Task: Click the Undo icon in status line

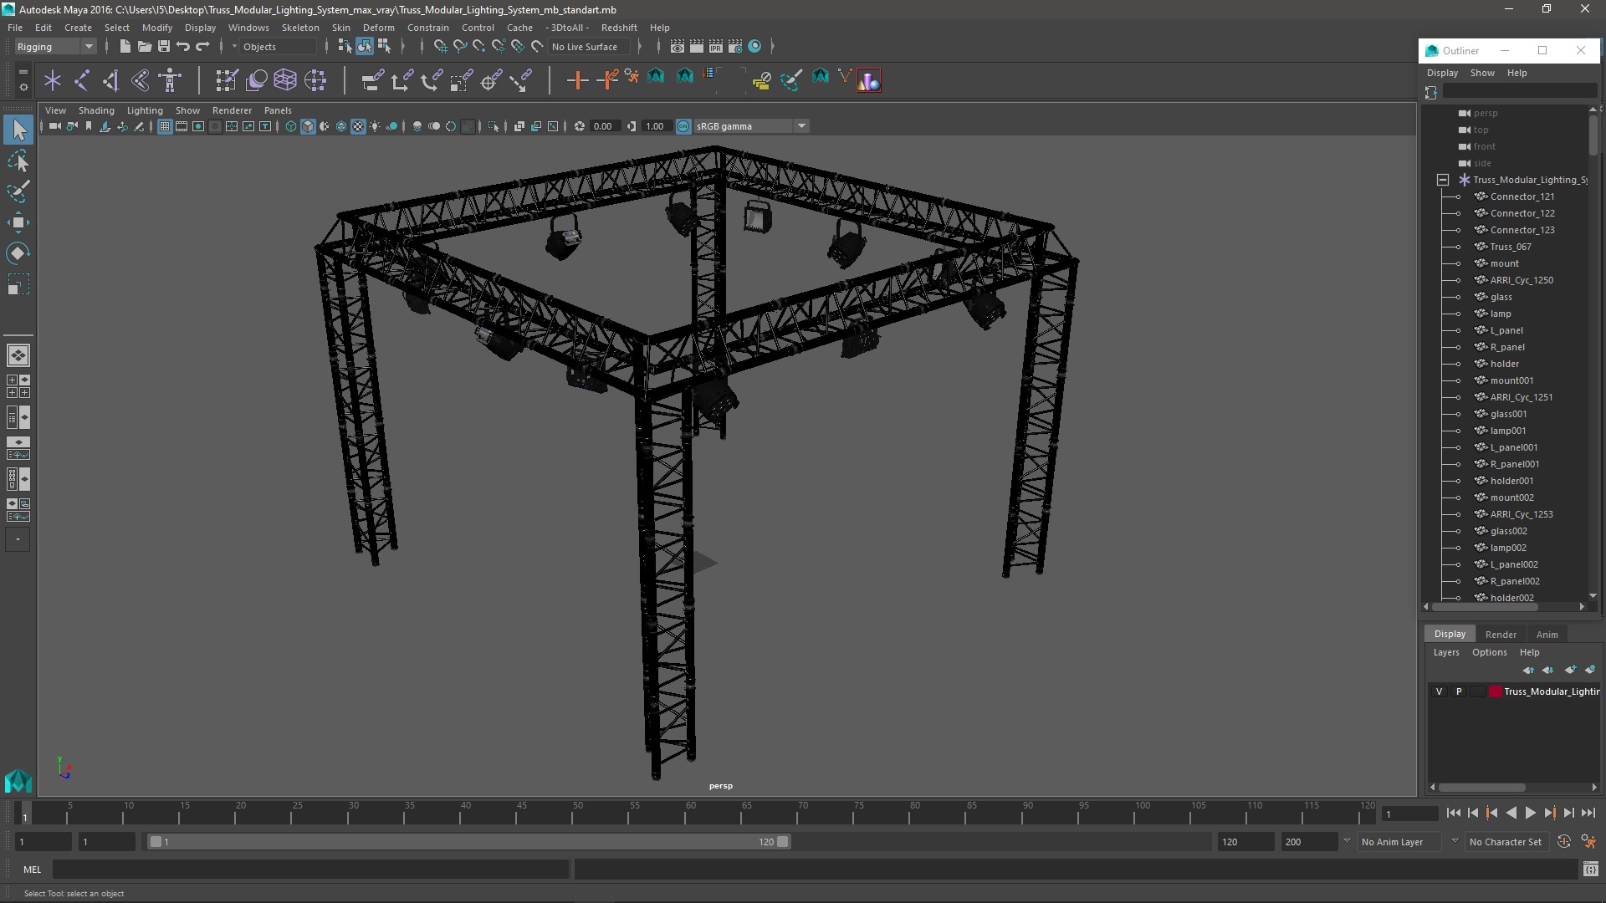Action: tap(183, 47)
